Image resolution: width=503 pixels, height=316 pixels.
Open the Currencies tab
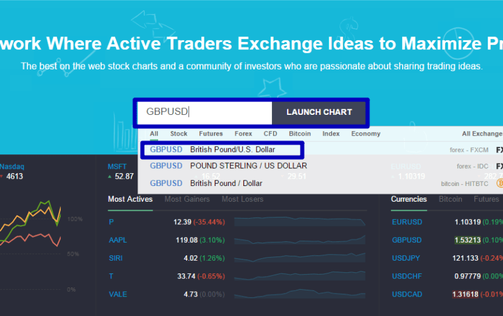(409, 199)
